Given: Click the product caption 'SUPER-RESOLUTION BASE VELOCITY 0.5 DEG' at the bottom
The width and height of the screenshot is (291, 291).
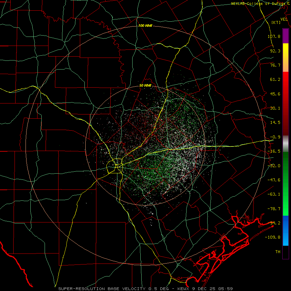Looking at the screenshot, I should pos(114,289).
